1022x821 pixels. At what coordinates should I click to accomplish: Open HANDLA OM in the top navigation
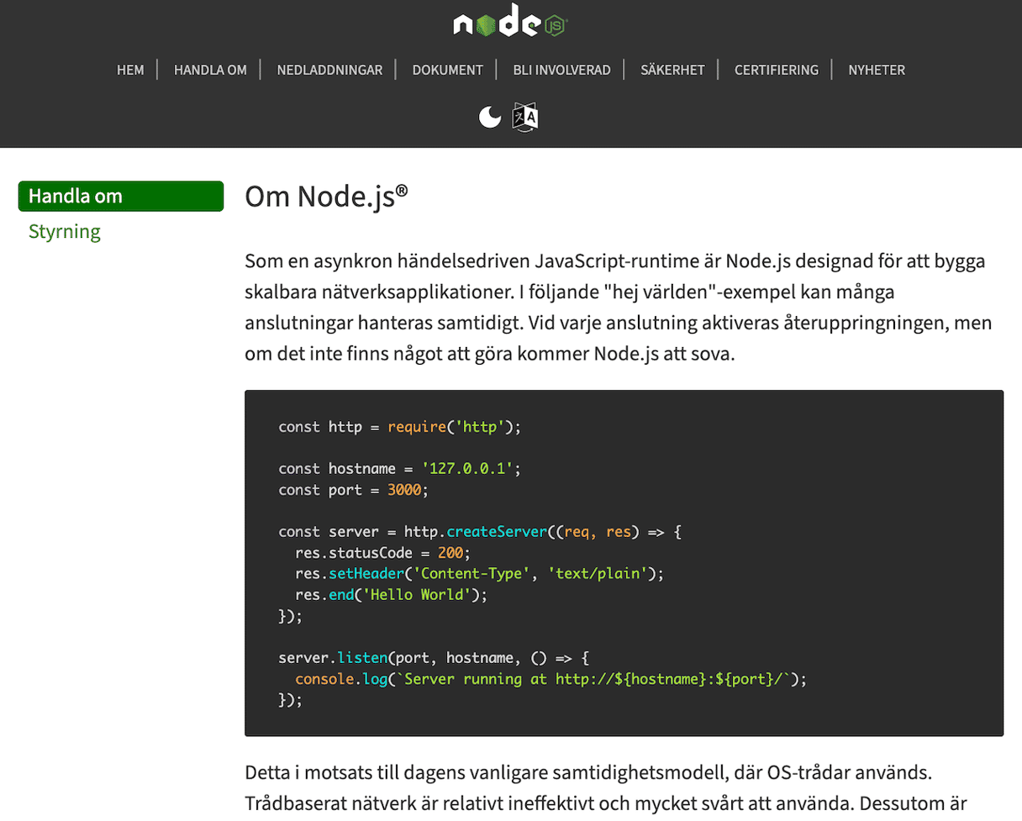210,70
